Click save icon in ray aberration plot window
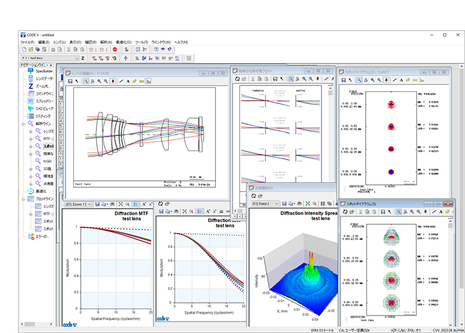This screenshot has width=465, height=333. pos(275,79)
